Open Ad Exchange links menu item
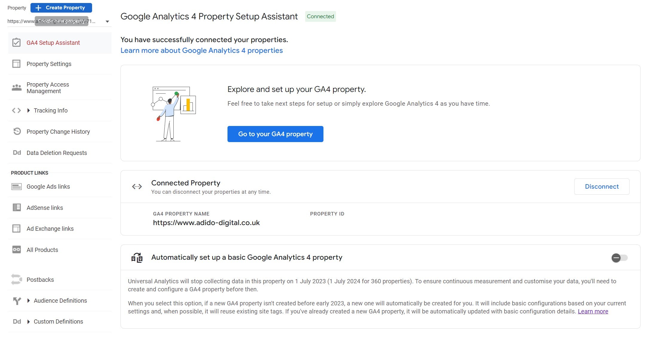646x337 pixels. pyautogui.click(x=60, y=229)
